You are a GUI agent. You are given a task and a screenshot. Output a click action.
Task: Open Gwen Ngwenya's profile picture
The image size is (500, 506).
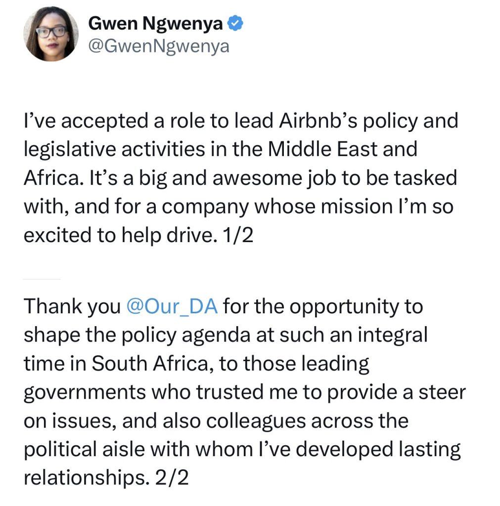[x=51, y=34]
